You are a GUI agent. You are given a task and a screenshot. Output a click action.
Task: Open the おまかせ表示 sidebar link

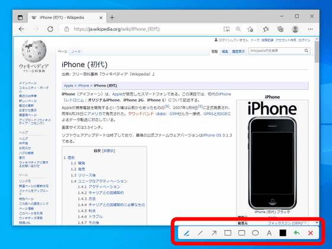pyautogui.click(x=28, y=110)
